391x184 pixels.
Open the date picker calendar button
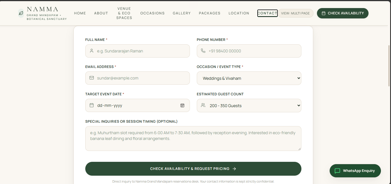point(182,105)
